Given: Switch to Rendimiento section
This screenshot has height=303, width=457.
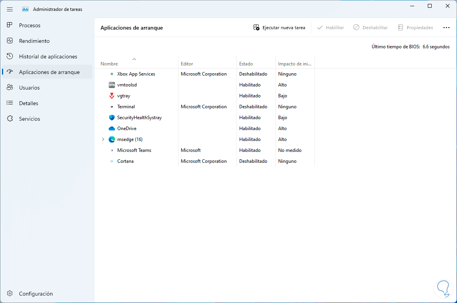Looking at the screenshot, I should point(34,41).
